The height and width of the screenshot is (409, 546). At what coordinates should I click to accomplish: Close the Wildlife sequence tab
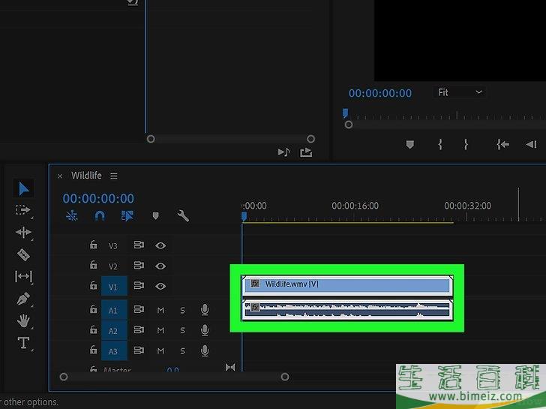pos(60,176)
